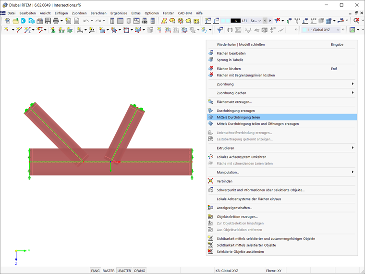Toggle the deformation visibility eye icon

[x=341, y=21]
